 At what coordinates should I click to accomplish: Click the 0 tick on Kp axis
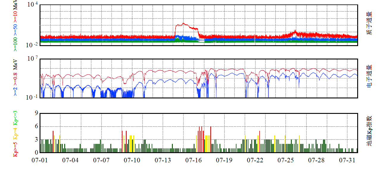click(37, 153)
